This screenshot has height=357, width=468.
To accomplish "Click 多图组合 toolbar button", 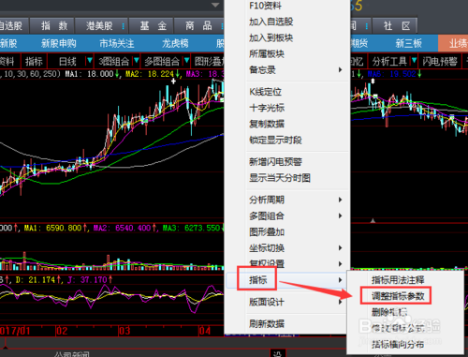I will pyautogui.click(x=162, y=62).
